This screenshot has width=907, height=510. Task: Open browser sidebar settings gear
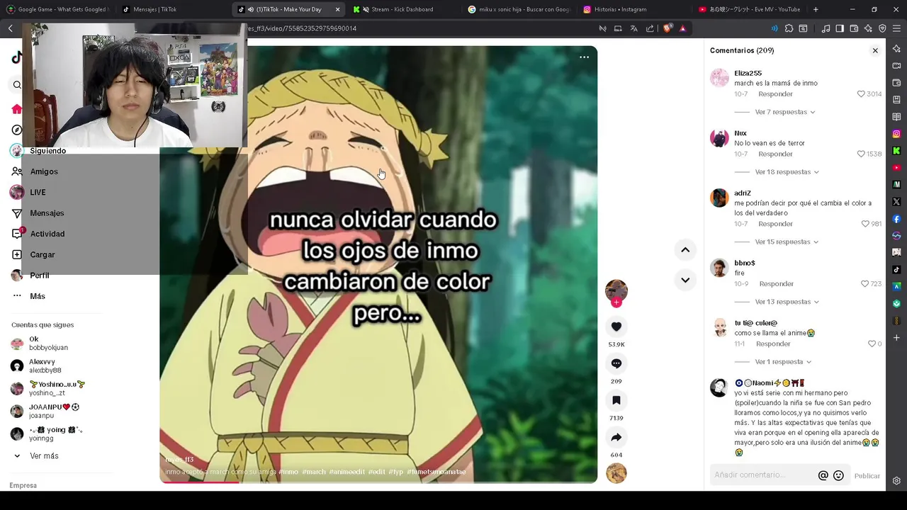pyautogui.click(x=896, y=481)
